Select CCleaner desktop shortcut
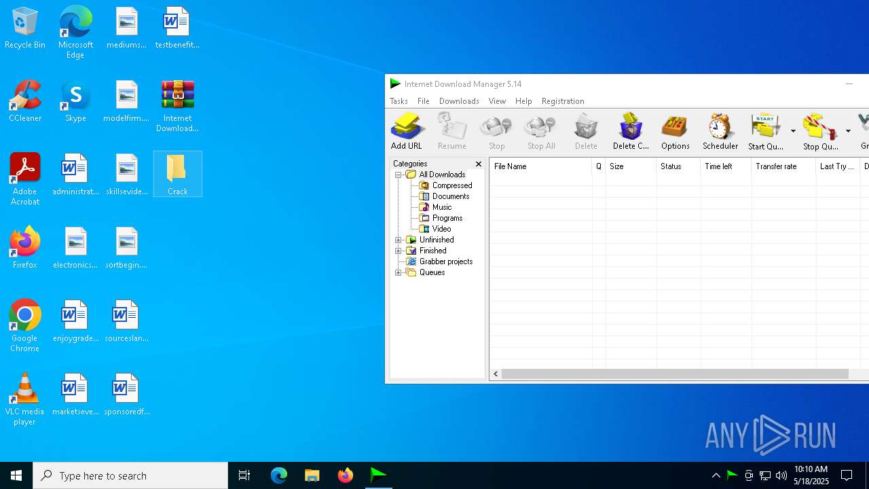869x489 pixels. 25,101
